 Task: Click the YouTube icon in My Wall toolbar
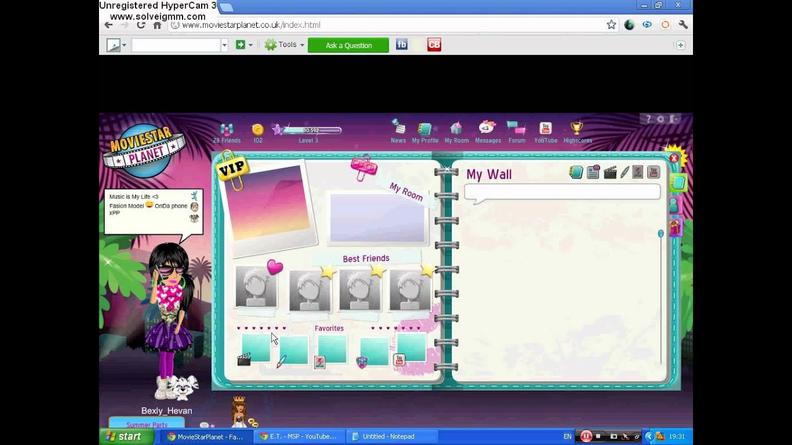pos(653,172)
